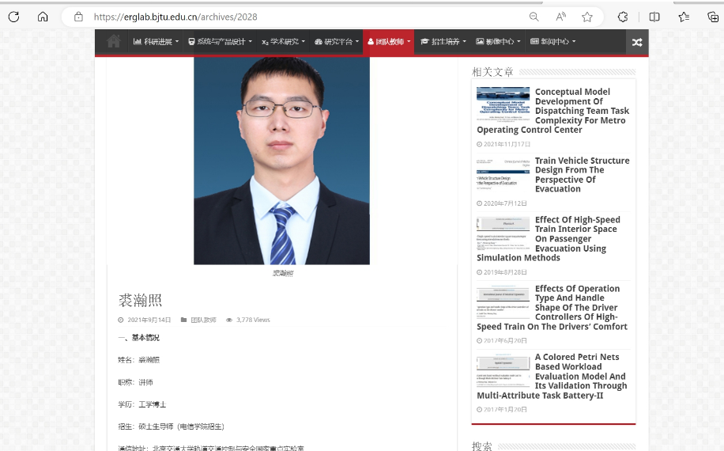Open the favorites list icon

click(x=684, y=17)
